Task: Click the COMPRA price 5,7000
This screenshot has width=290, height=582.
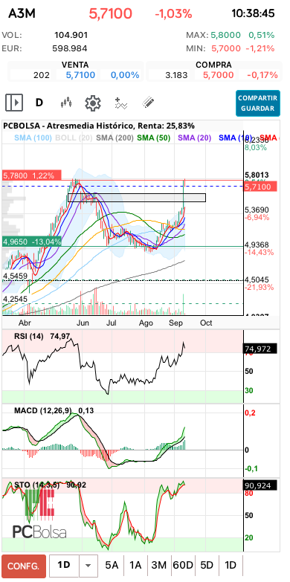Action: coord(219,75)
